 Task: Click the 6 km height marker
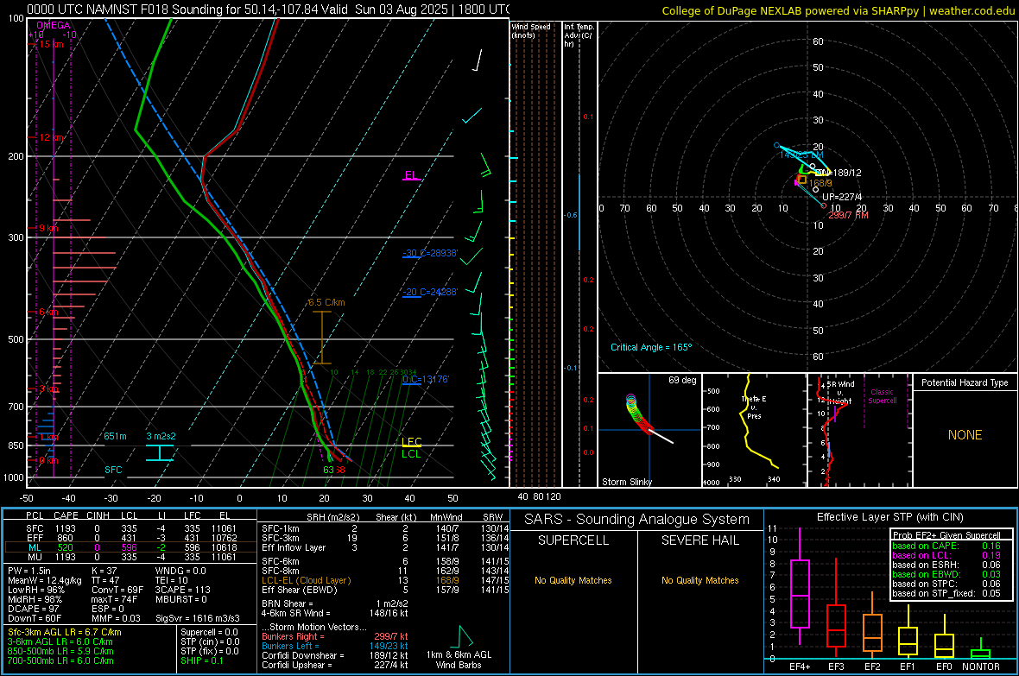[x=48, y=312]
